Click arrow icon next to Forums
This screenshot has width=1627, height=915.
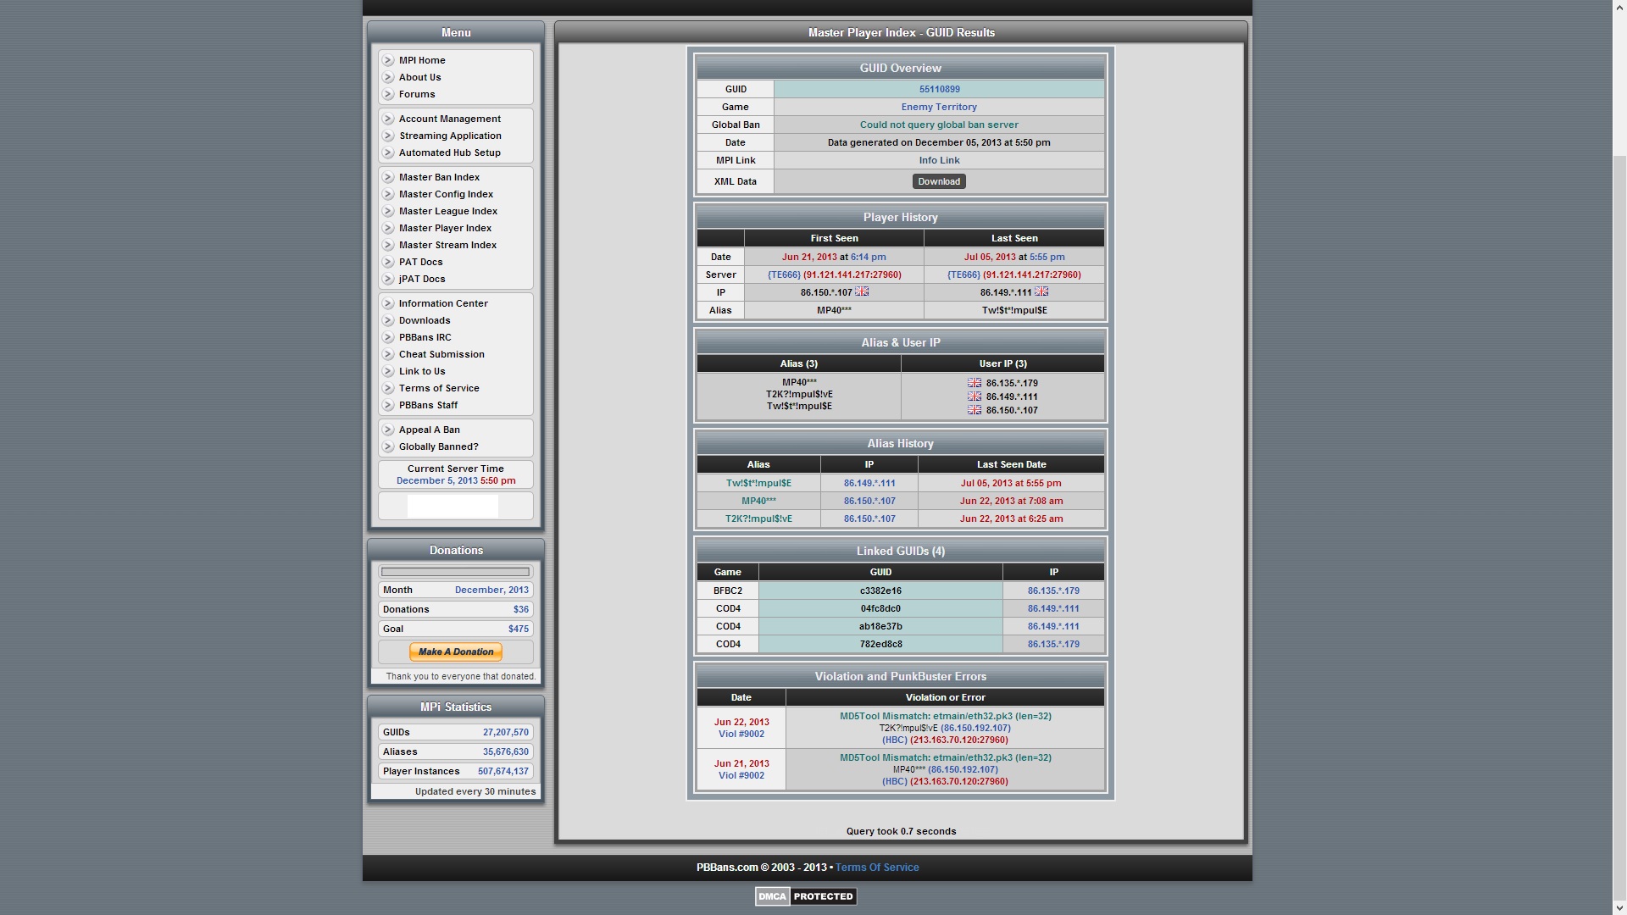point(388,94)
